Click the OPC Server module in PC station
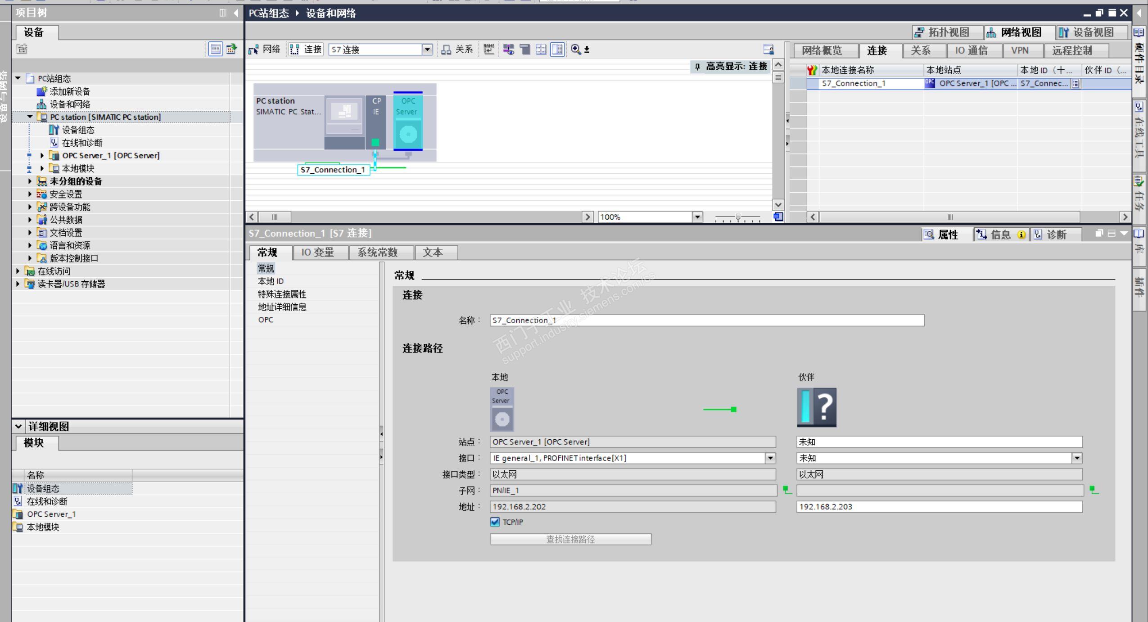The image size is (1148, 622). pos(408,121)
